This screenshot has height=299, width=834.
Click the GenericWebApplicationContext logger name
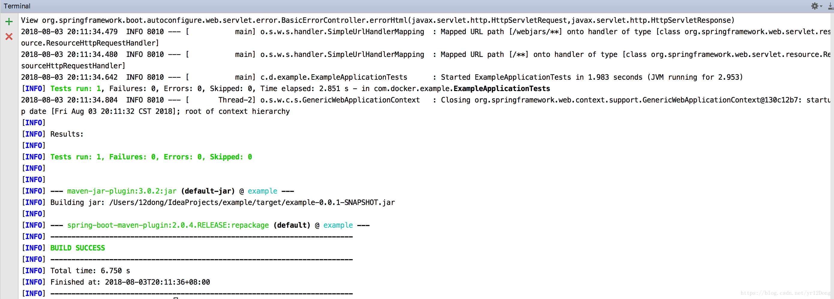point(340,100)
